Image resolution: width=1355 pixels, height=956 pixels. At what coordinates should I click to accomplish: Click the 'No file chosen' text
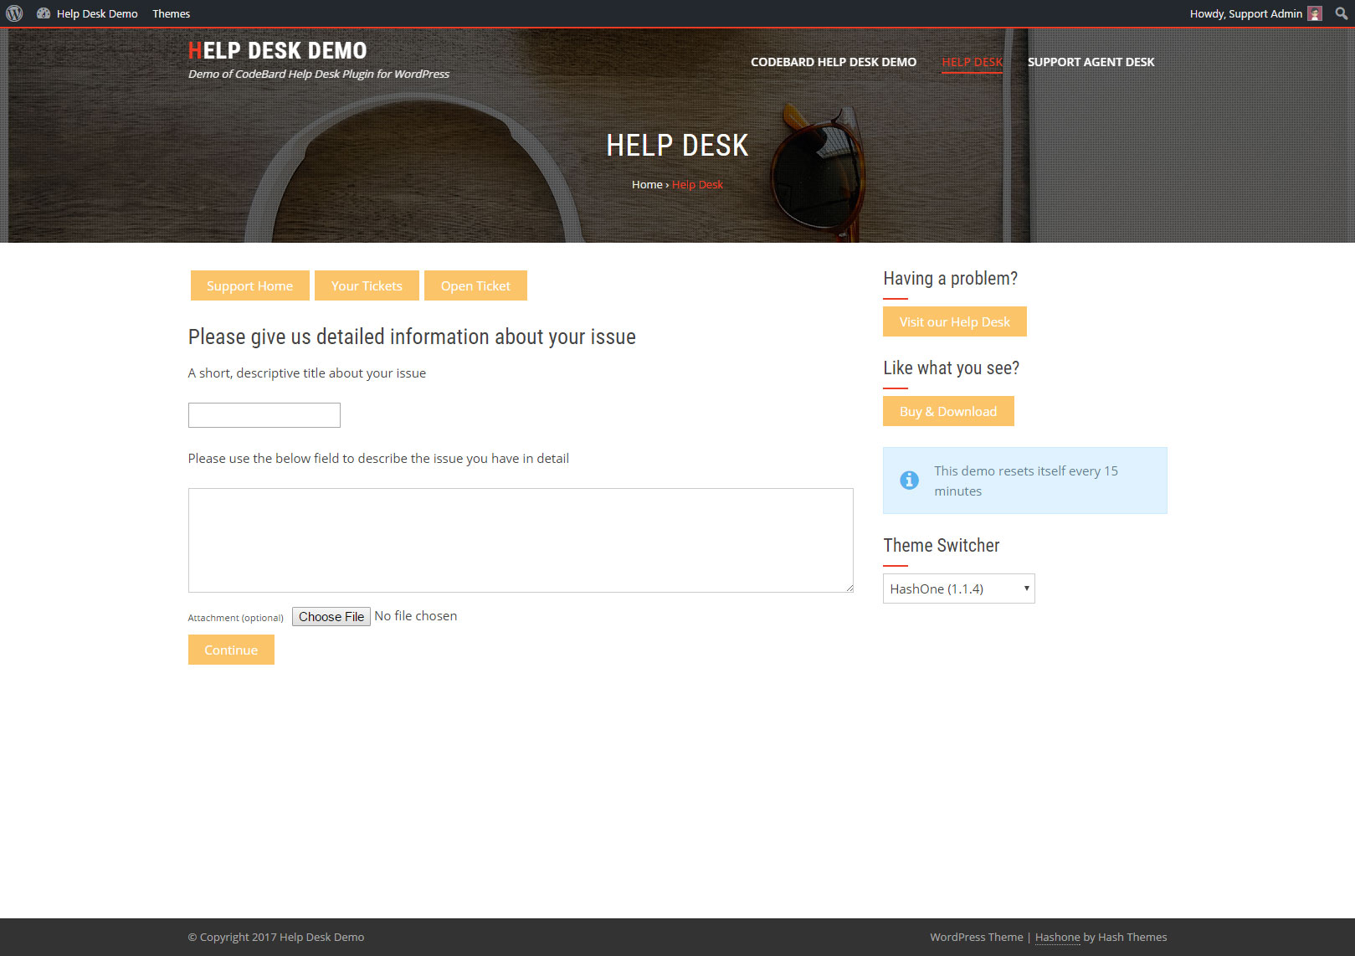[416, 616]
